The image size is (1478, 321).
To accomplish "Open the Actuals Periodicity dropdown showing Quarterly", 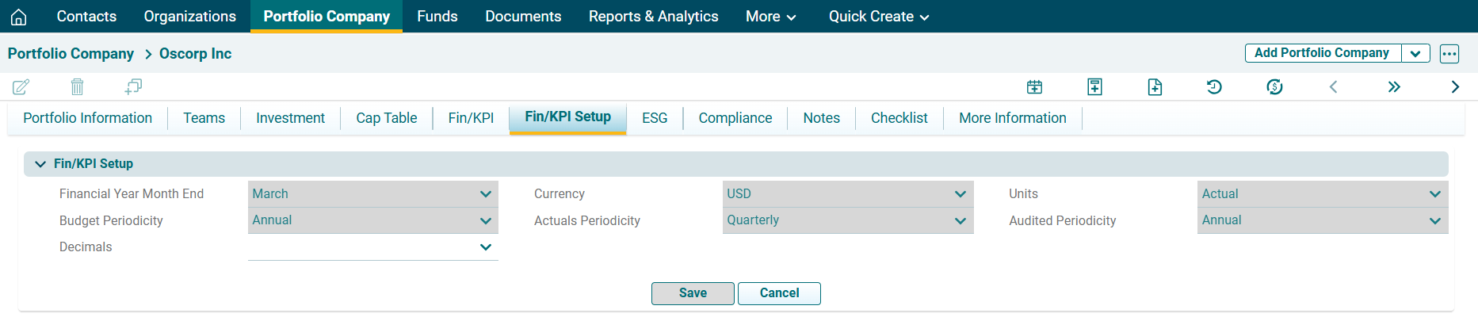I will pyautogui.click(x=847, y=220).
